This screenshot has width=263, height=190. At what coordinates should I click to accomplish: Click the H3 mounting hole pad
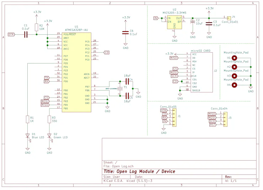pos(234,76)
